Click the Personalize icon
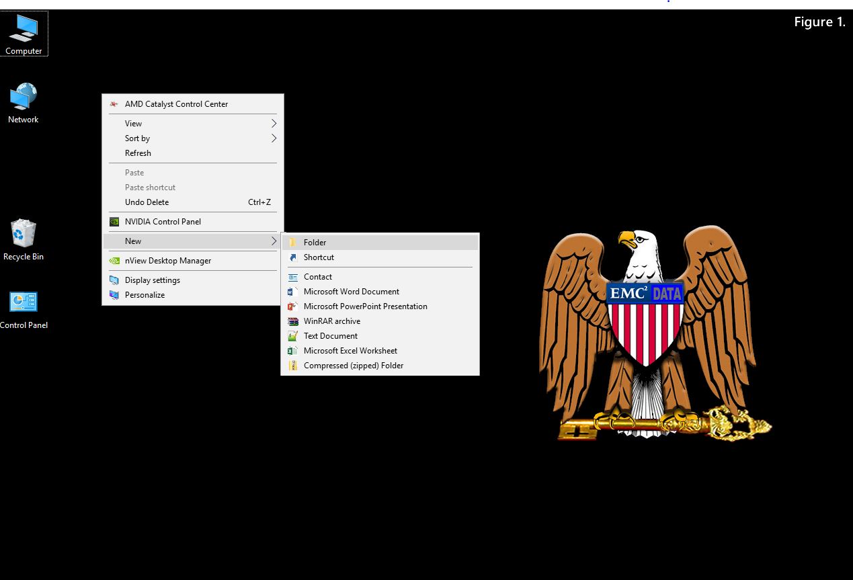The height and width of the screenshot is (580, 853). click(114, 295)
